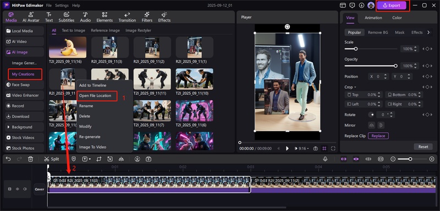This screenshot has height=211, width=440.
Task: Open the Audio panel
Action: pyautogui.click(x=85, y=17)
